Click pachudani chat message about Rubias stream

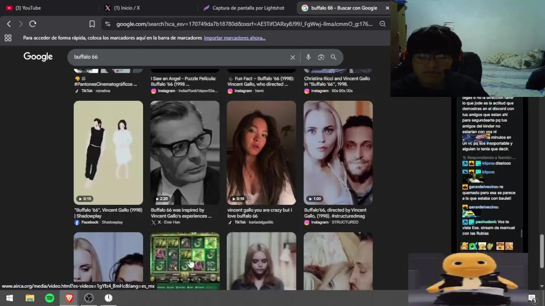click(x=490, y=227)
